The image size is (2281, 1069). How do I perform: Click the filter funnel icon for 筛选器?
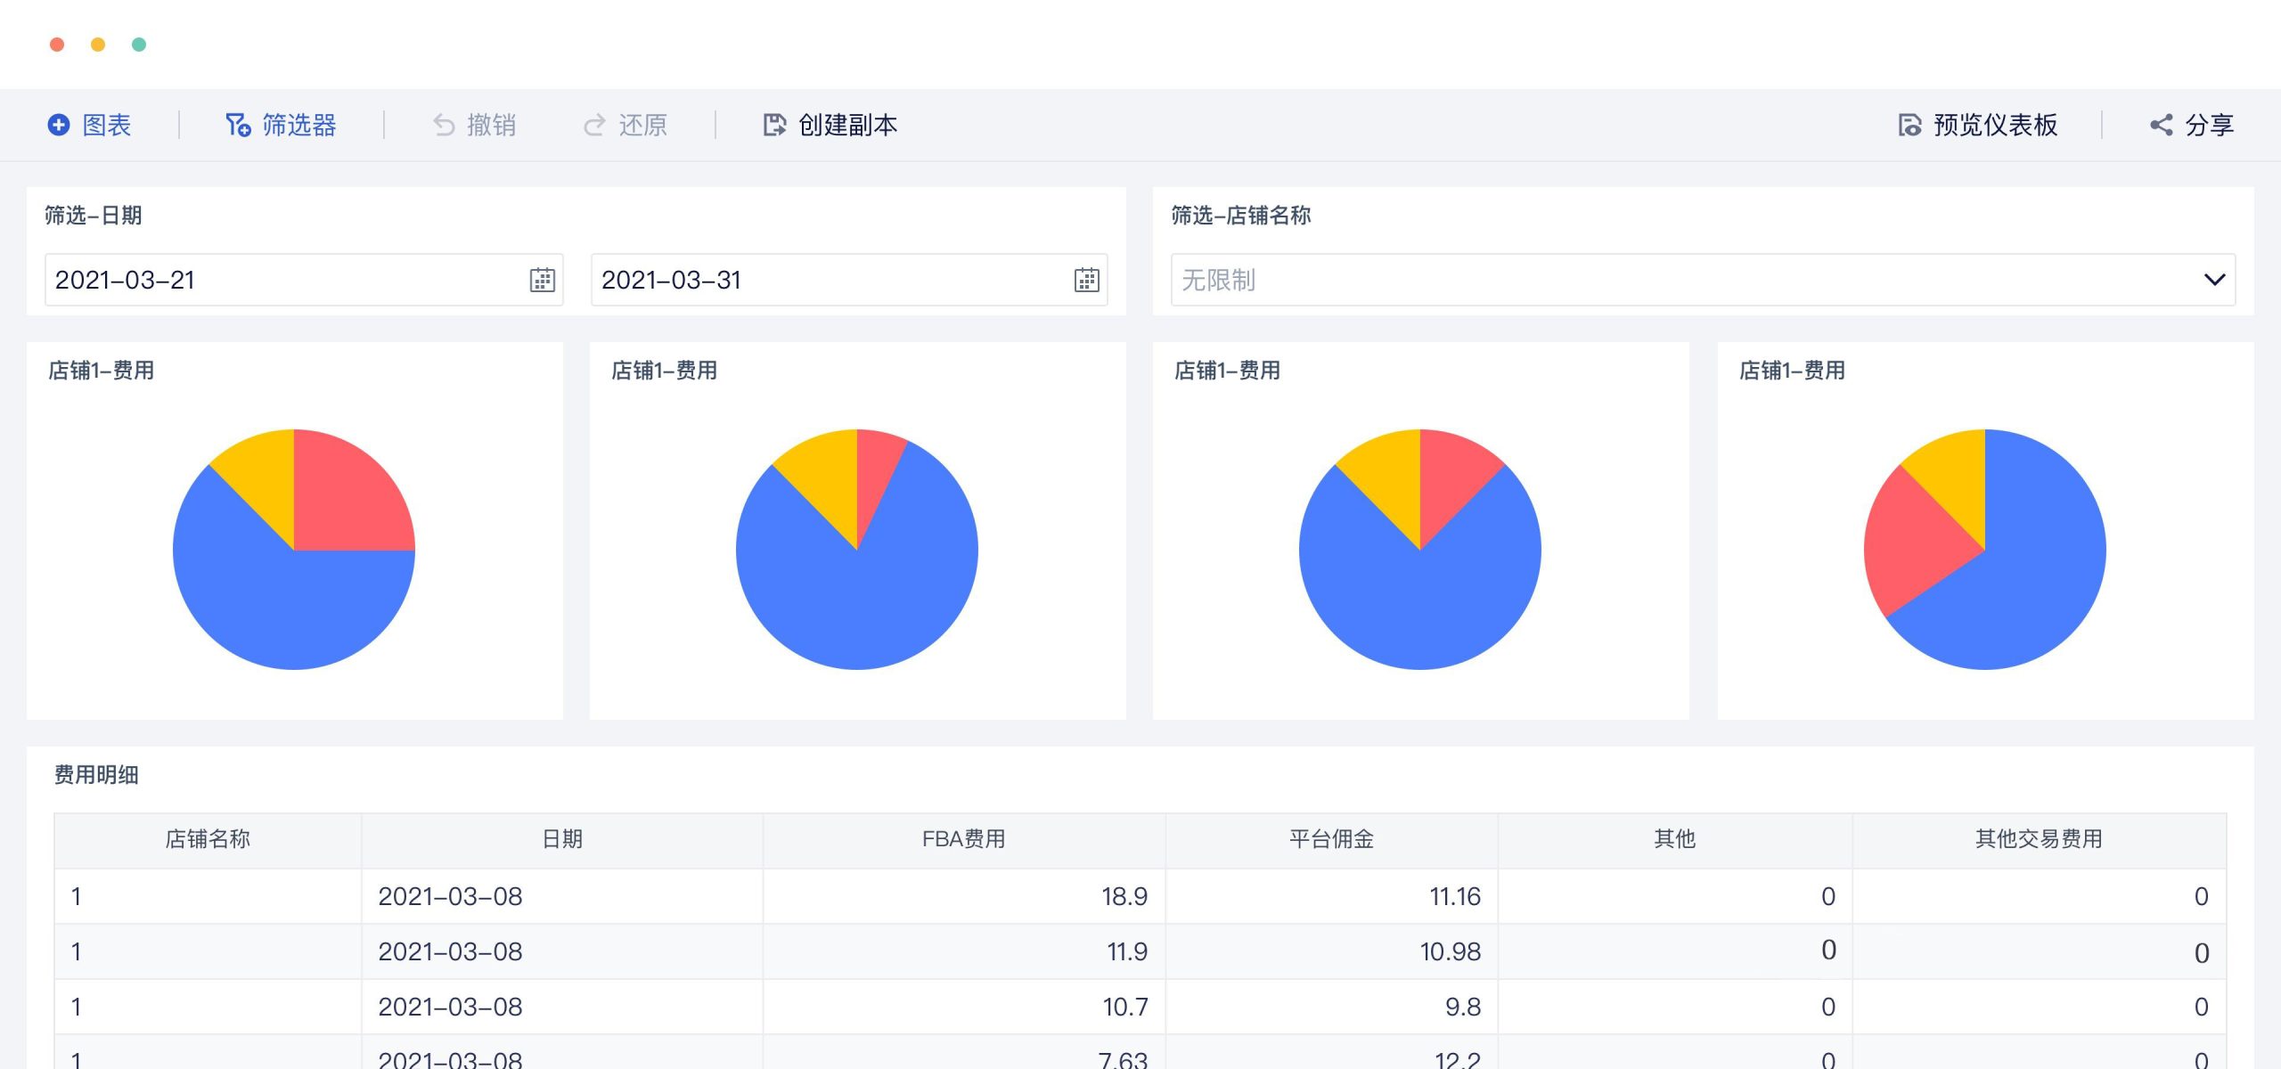[237, 125]
